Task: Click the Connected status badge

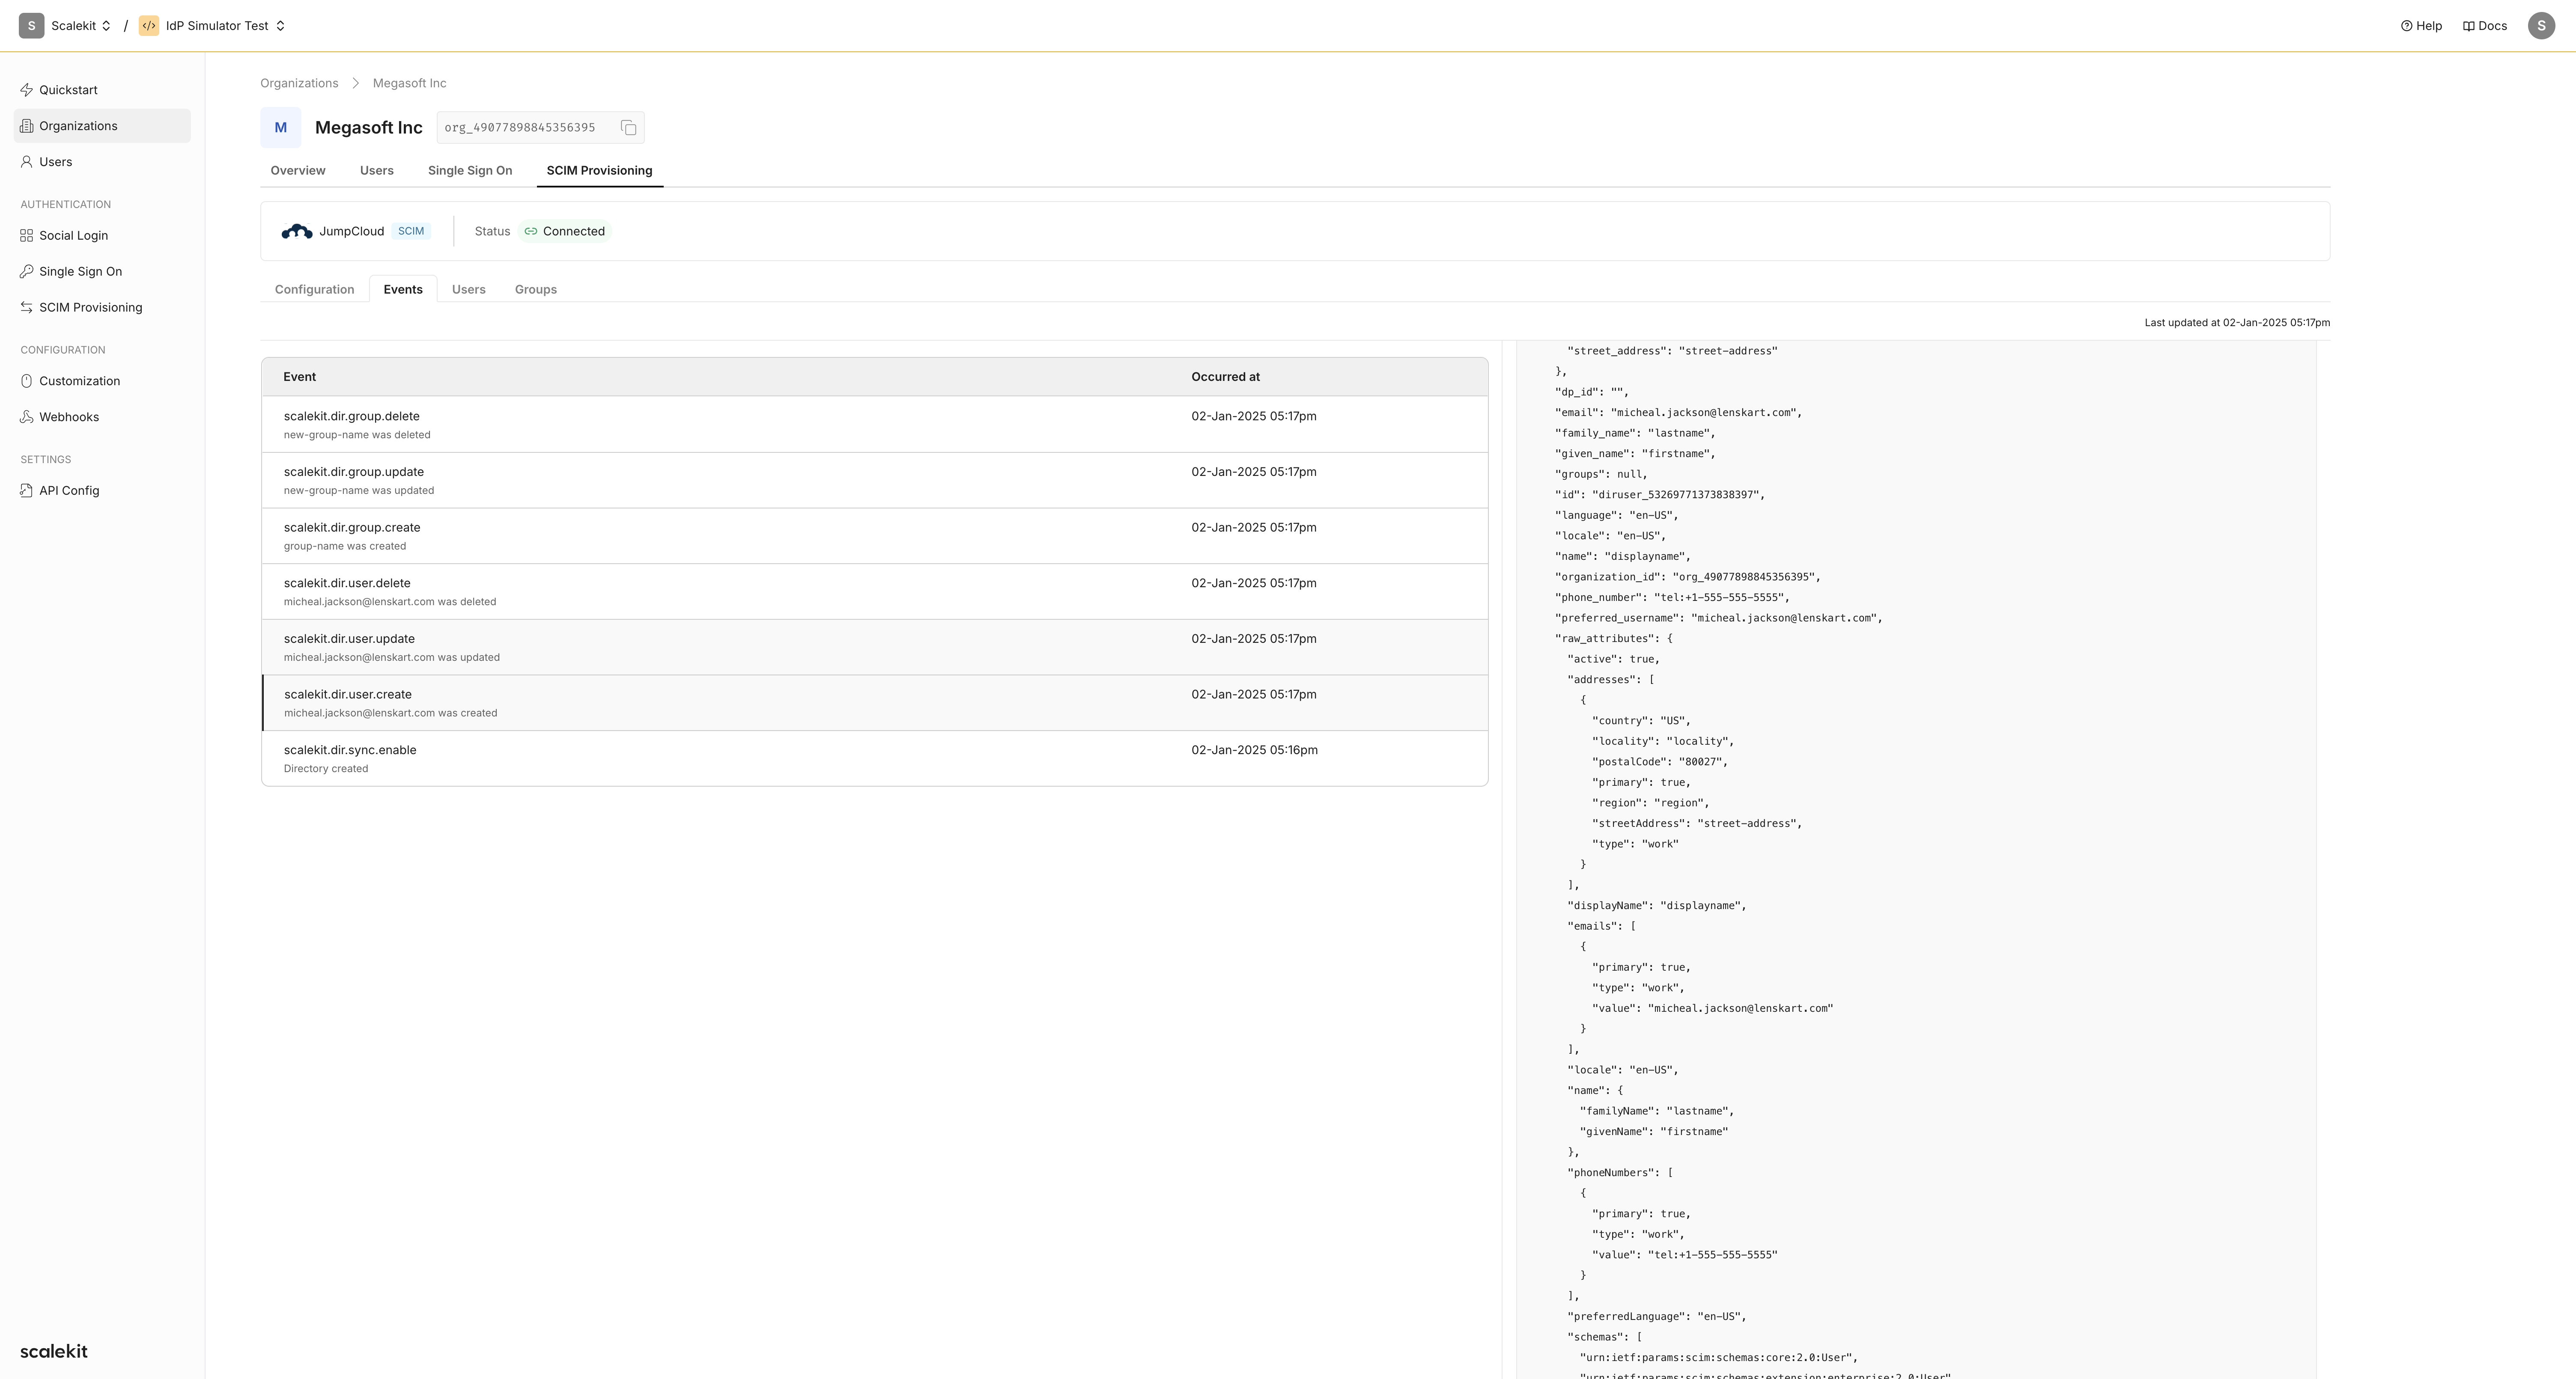Action: click(565, 232)
